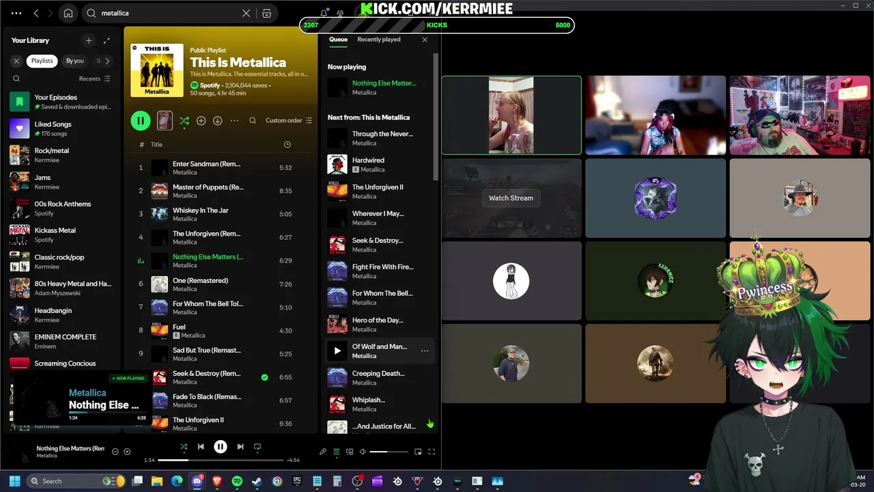Open Steam from the taskbar
This screenshot has width=874, height=492.
click(x=257, y=481)
